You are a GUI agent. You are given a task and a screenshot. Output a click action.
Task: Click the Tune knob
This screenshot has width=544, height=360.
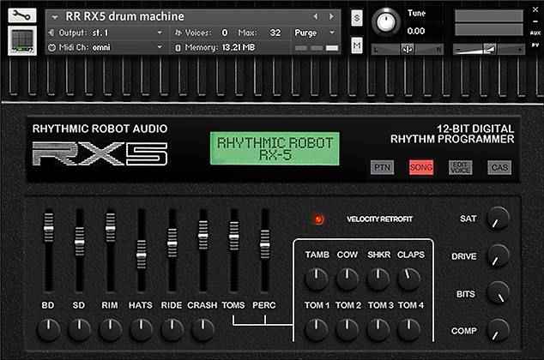coord(386,21)
